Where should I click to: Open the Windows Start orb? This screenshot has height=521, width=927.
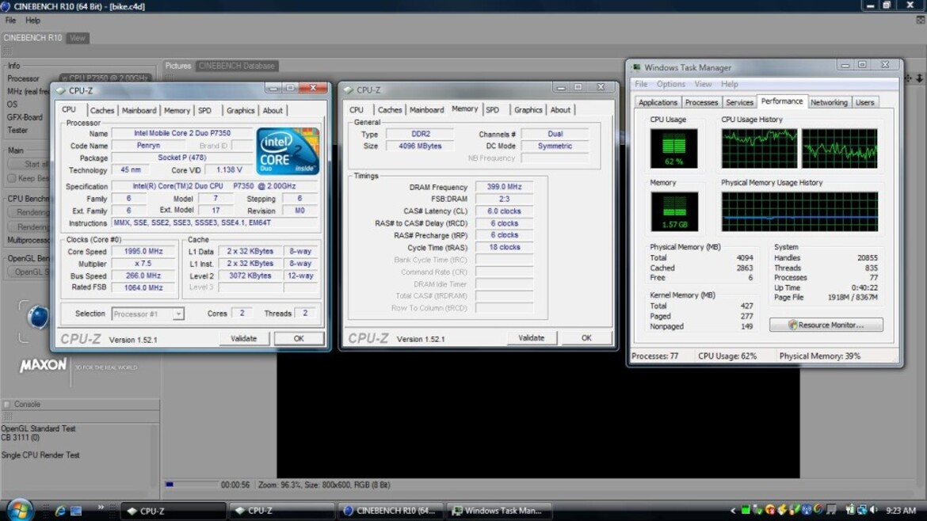tap(19, 510)
